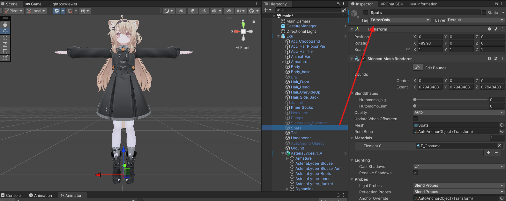Open the Tag dropdown showing EditorOnly
Image resolution: width=506 pixels, height=201 pixels.
coord(400,20)
